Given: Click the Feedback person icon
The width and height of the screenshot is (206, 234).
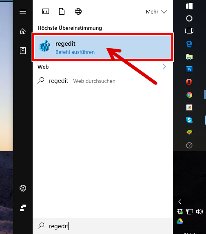Looking at the screenshot, I should click(x=23, y=208).
